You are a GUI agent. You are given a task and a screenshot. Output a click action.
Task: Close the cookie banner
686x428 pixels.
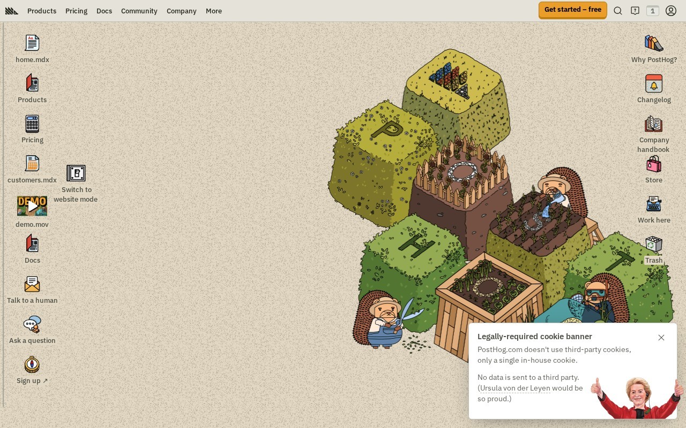click(x=661, y=338)
